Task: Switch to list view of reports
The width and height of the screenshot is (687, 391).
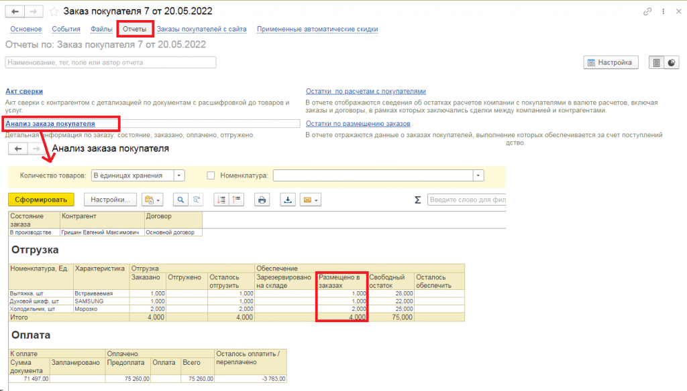Action: (x=656, y=62)
